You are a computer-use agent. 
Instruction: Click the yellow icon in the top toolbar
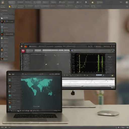(x=92, y=3)
